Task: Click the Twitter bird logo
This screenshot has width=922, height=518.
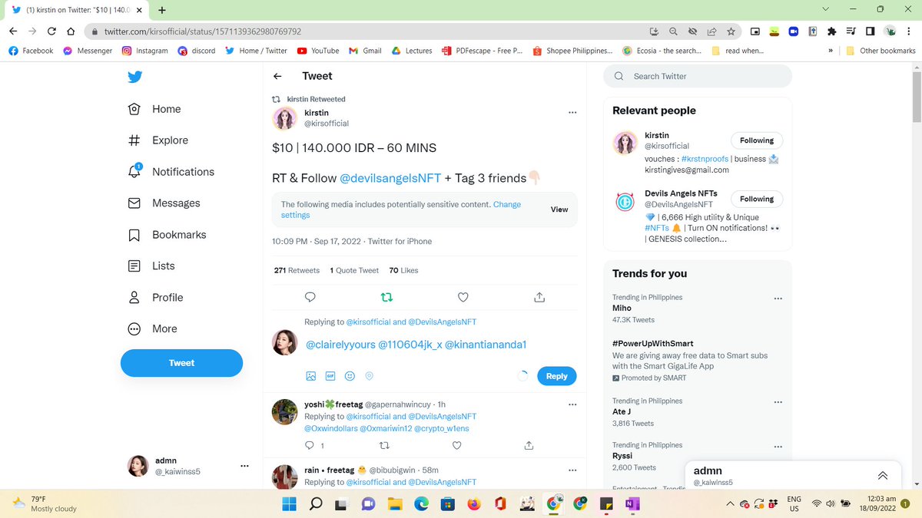Action: (x=134, y=77)
